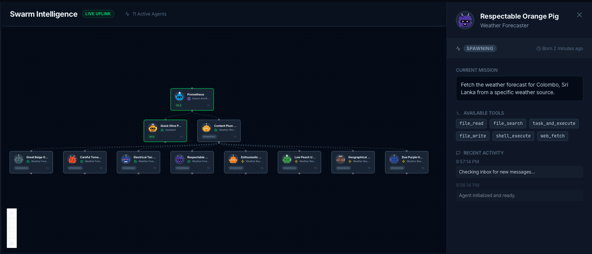Click the terminal icon beside AVAILABLE TOOLS
The width and height of the screenshot is (592, 254).
point(458,113)
